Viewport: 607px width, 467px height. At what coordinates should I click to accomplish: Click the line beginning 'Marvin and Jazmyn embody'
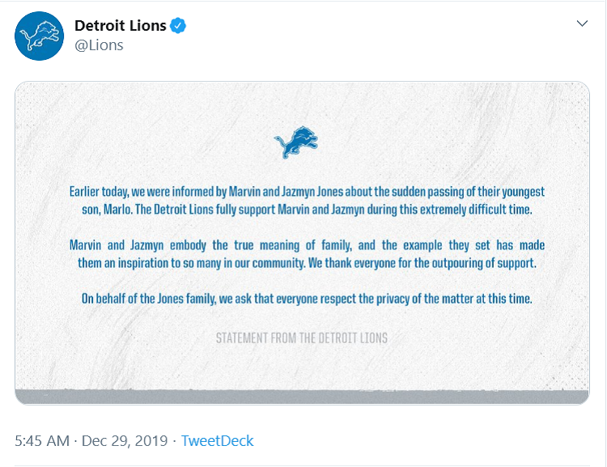pyautogui.click(x=307, y=245)
